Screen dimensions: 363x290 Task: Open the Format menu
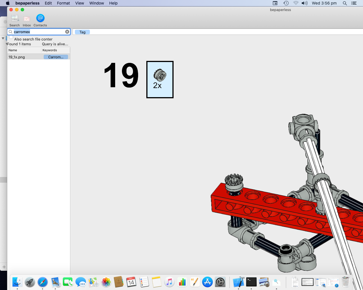tap(63, 3)
